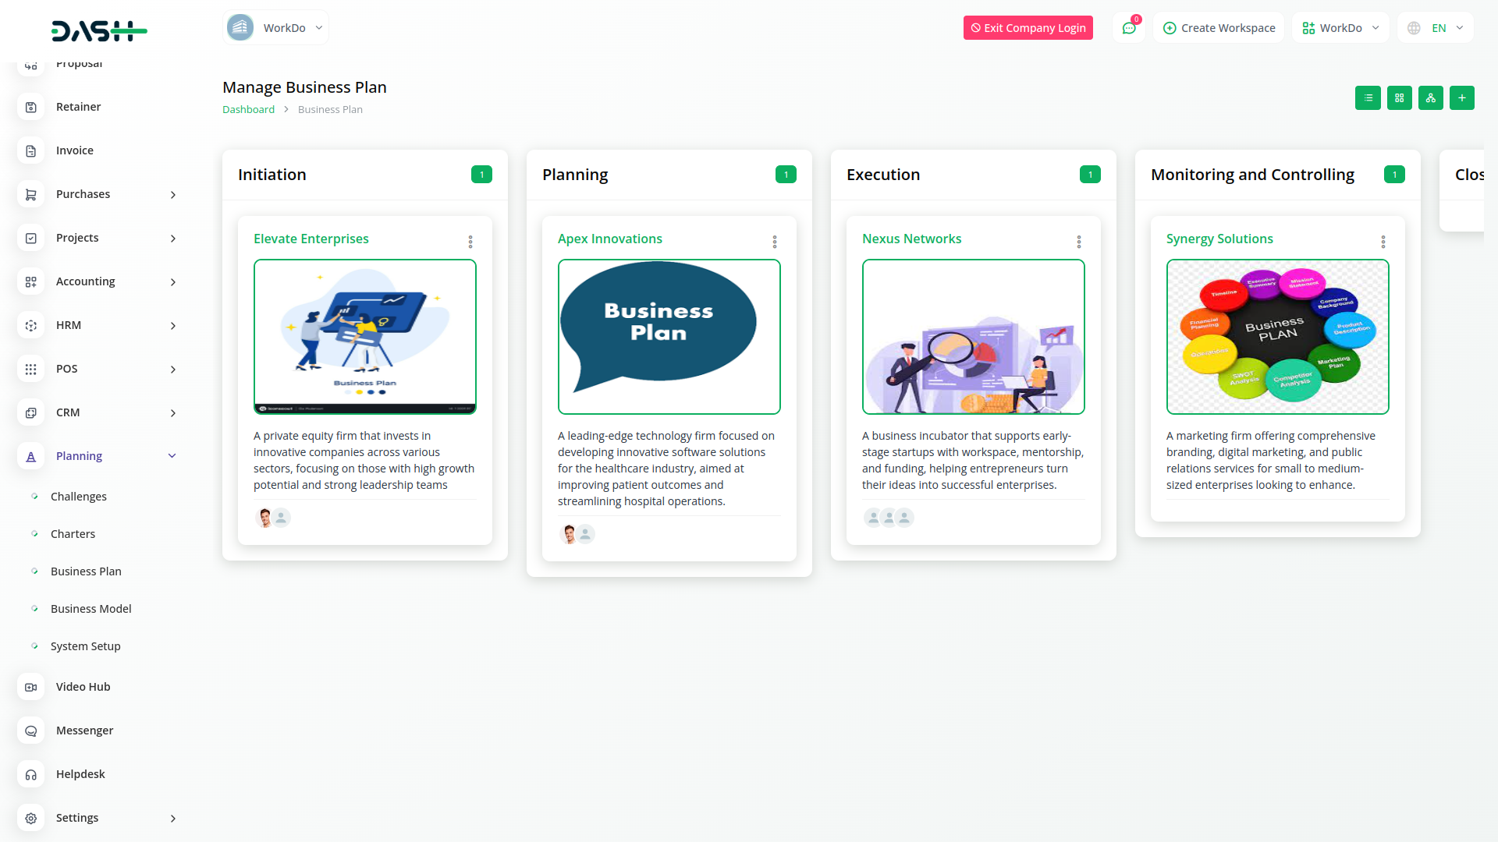Image resolution: width=1498 pixels, height=842 pixels.
Task: Click the Video Hub sidebar icon
Action: click(31, 687)
